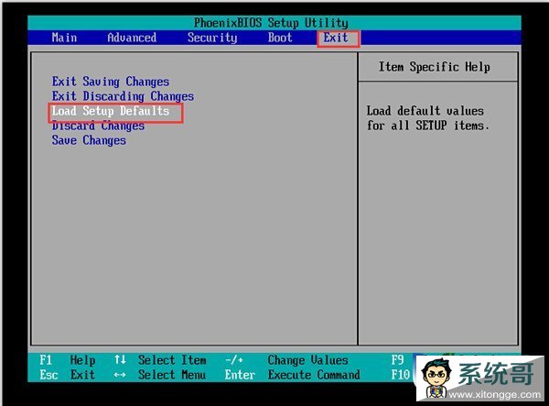Click the F10 key label
This screenshot has height=406, width=549.
(400, 375)
